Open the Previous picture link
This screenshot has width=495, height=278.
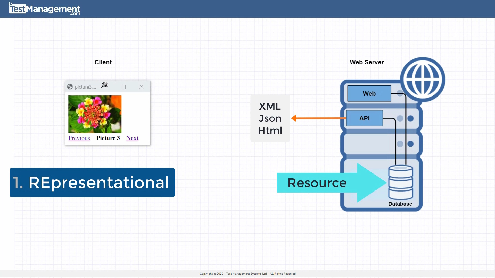[79, 138]
